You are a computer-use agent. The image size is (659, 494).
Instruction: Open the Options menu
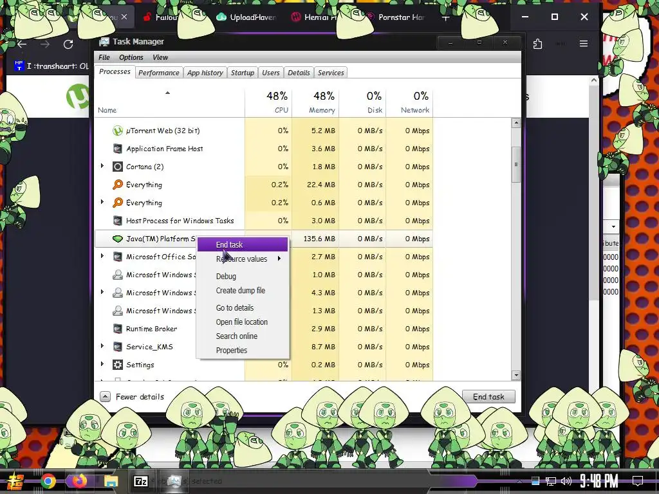[x=131, y=57]
